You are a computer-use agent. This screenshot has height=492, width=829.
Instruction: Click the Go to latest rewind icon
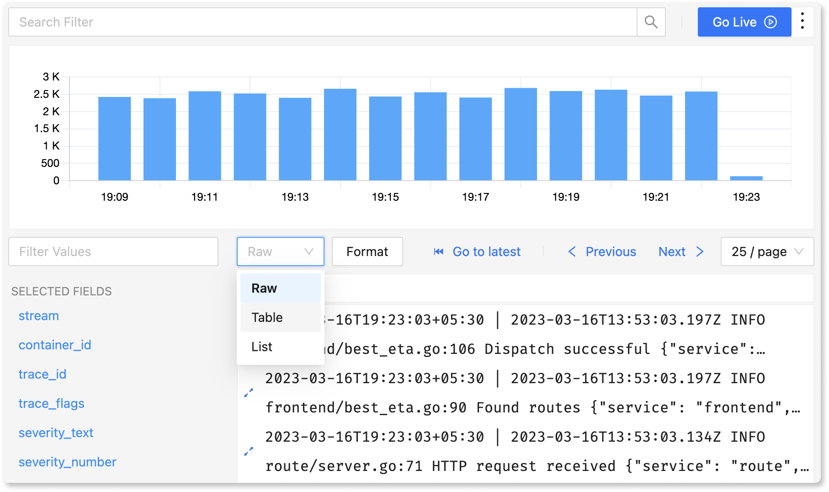(x=439, y=251)
